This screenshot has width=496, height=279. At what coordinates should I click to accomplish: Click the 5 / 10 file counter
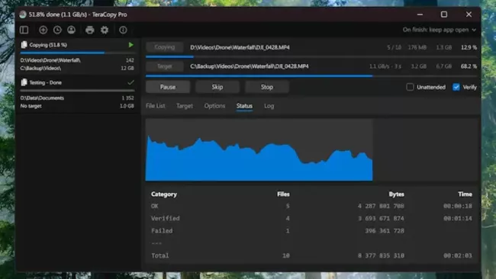[395, 47]
